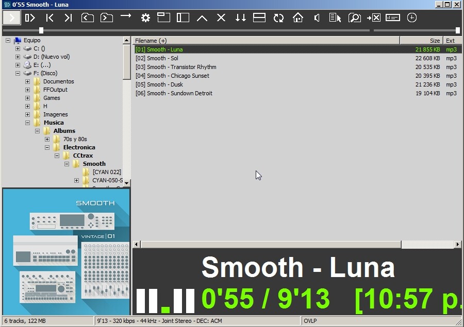
Task: Expand the 70s y 80s folder
Action: 47,139
